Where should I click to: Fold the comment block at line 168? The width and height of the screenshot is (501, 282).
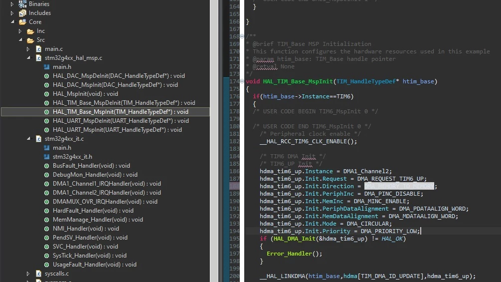coord(242,36)
